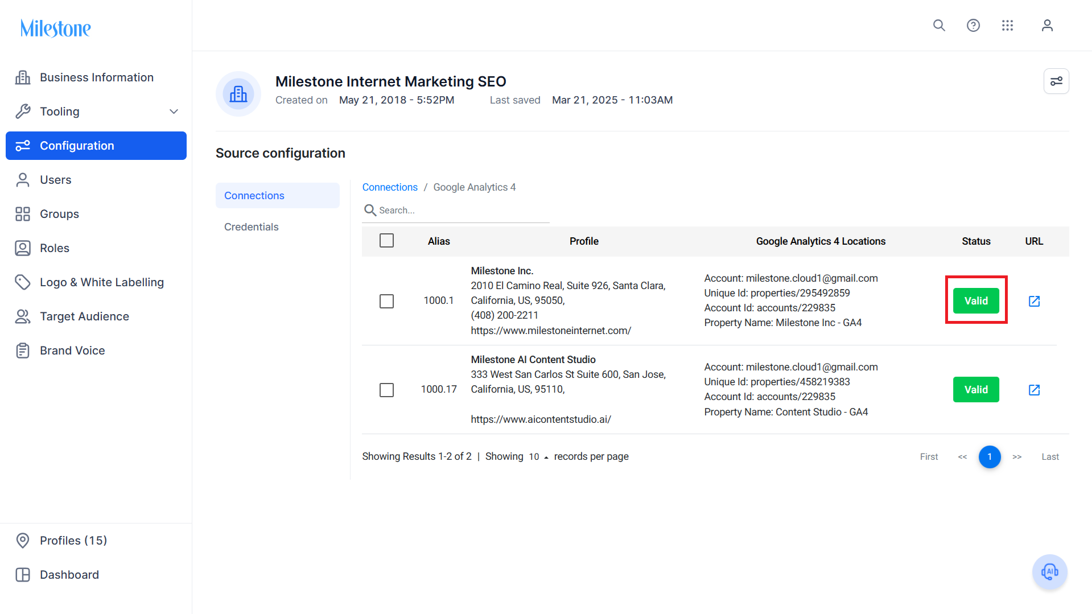Click Milestone AI Content Studio profile name

tap(533, 360)
